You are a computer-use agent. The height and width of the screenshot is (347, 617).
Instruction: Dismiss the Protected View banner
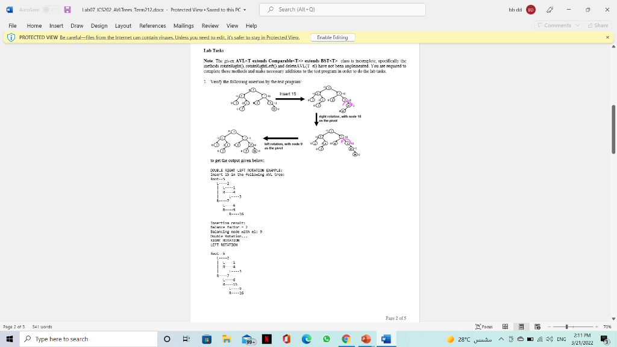tap(608, 37)
